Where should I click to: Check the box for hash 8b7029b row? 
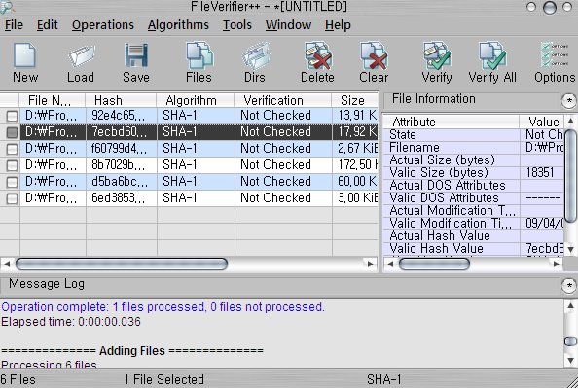click(12, 166)
